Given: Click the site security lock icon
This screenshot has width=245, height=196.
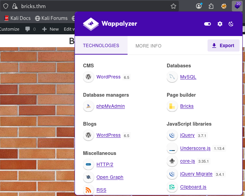Looking at the screenshot, I should [14, 6].
